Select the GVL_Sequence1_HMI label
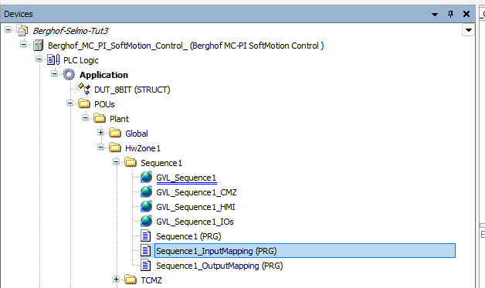The image size is (485, 288). click(195, 207)
